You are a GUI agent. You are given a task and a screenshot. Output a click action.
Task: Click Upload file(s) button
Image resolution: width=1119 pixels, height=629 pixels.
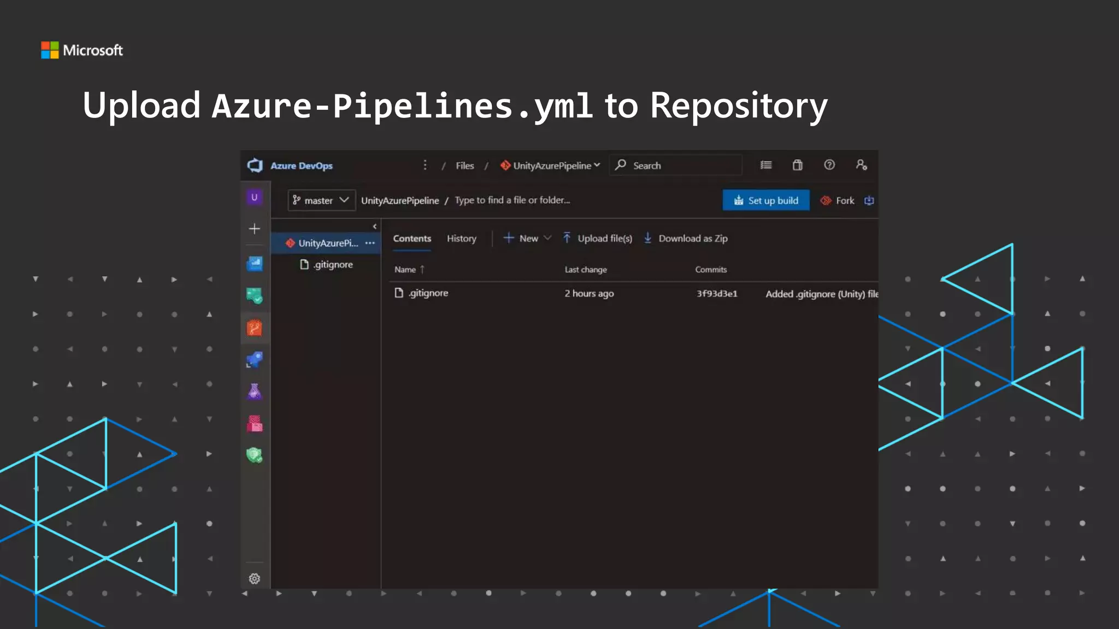(597, 238)
